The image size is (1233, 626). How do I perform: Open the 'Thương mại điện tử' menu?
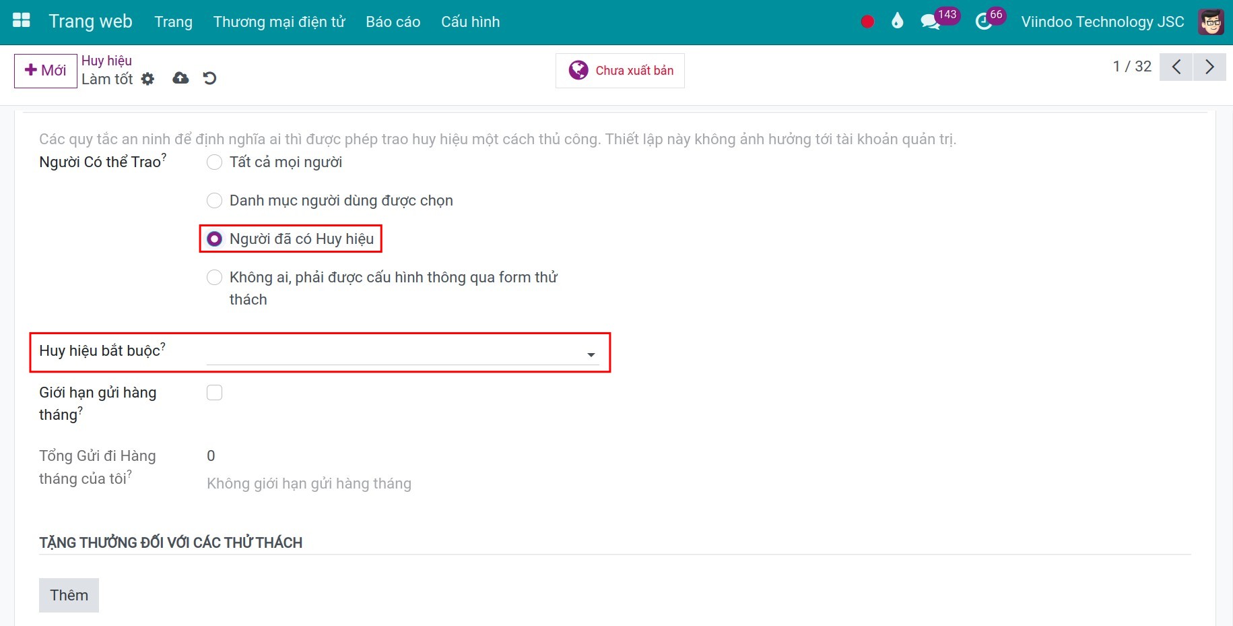[279, 22]
